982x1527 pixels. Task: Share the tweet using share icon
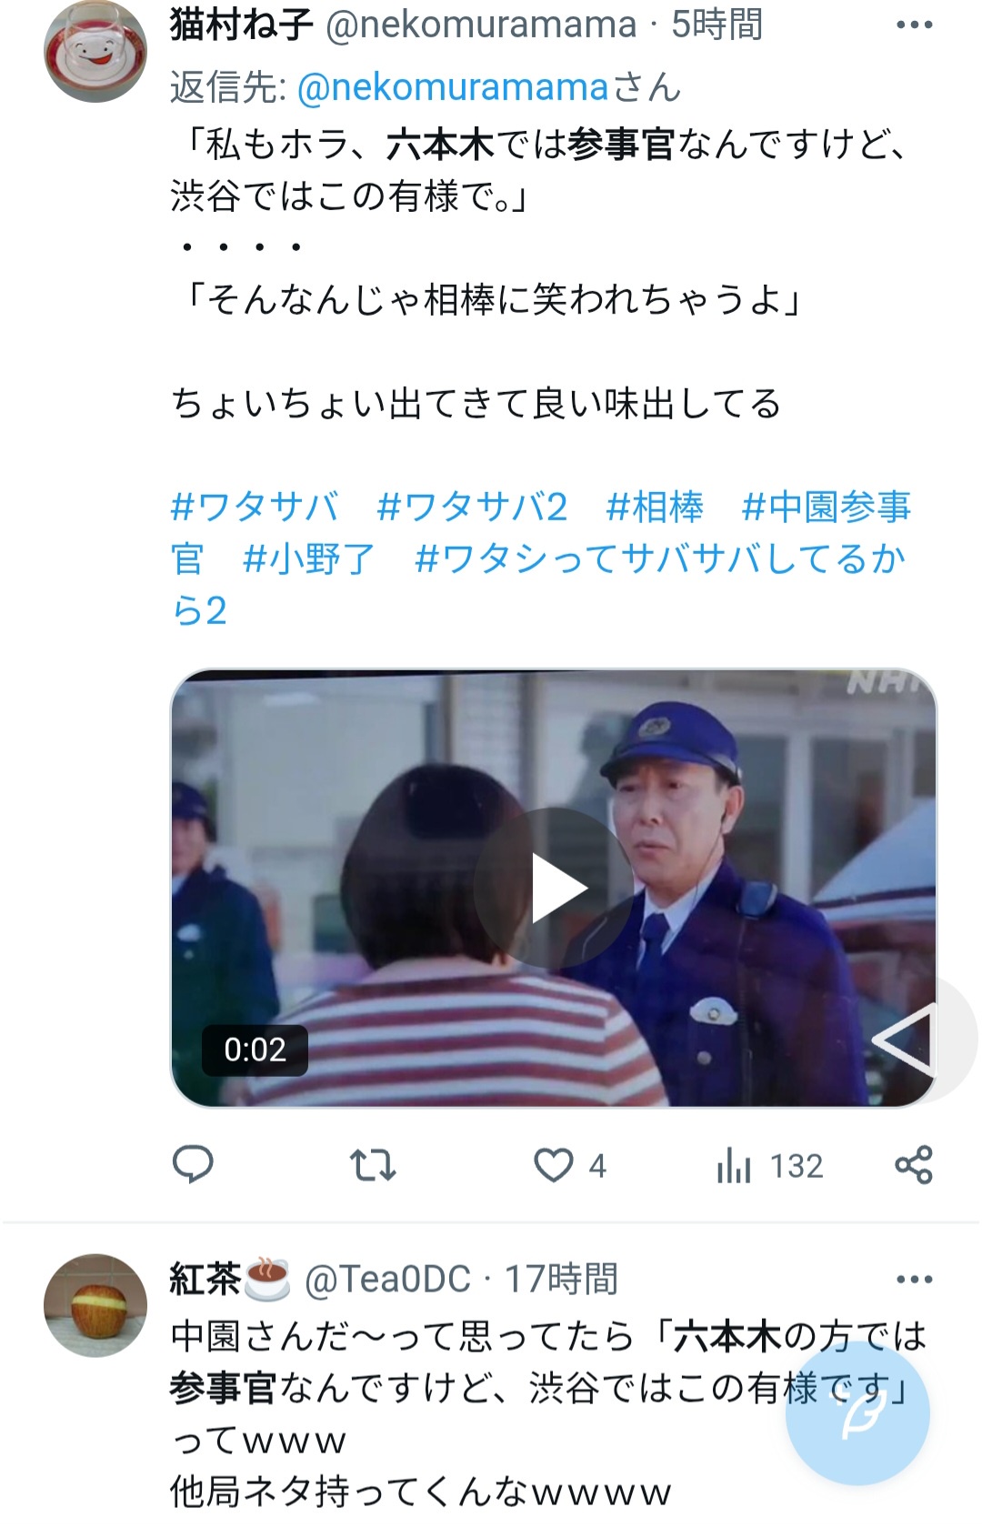tap(914, 1164)
